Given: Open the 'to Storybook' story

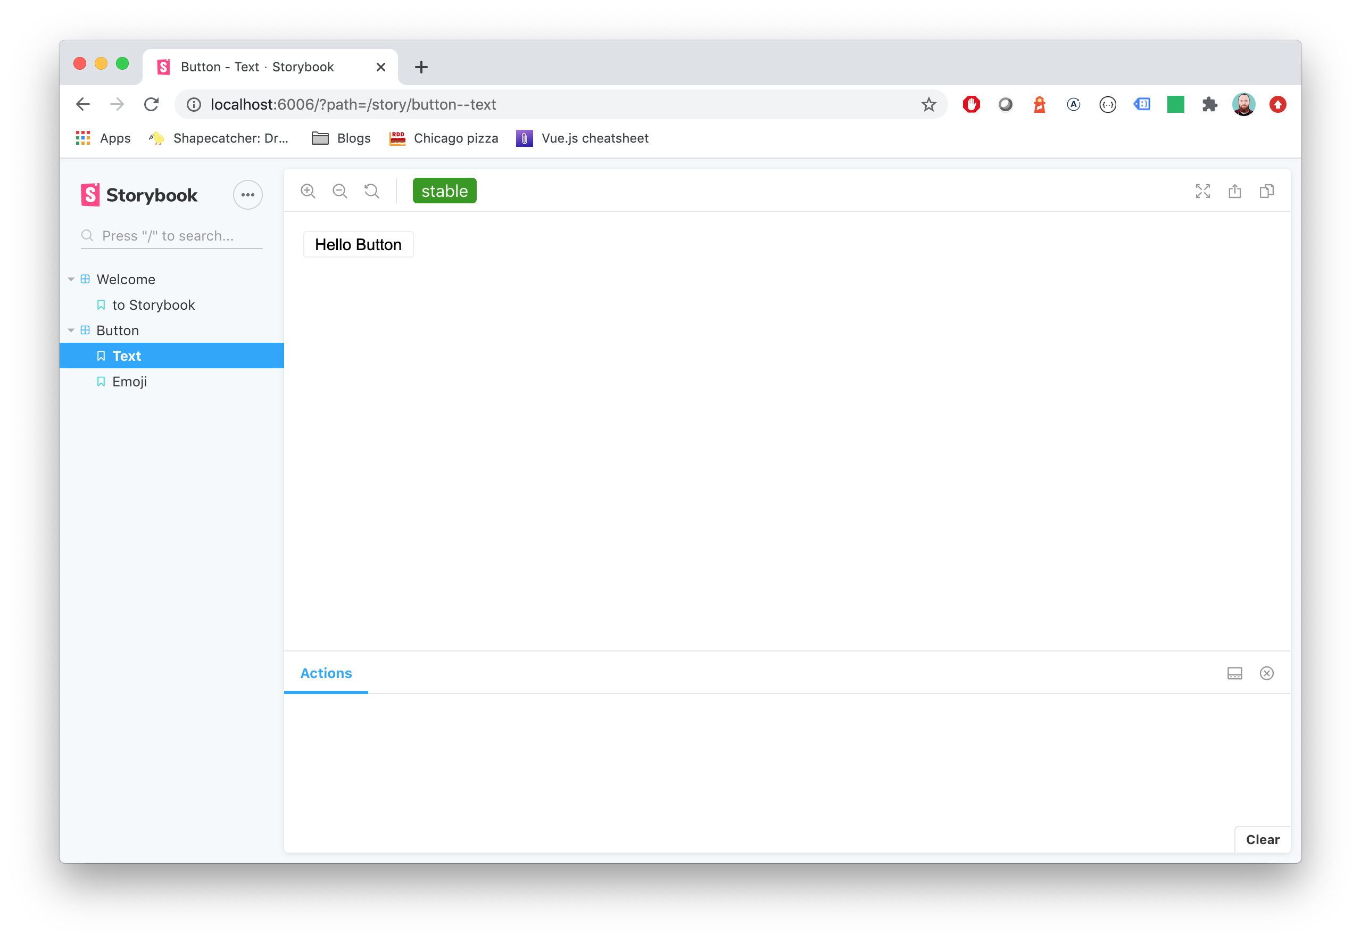Looking at the screenshot, I should pyautogui.click(x=153, y=305).
